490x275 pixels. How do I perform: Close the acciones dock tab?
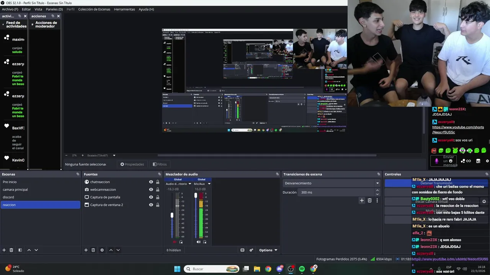click(58, 16)
